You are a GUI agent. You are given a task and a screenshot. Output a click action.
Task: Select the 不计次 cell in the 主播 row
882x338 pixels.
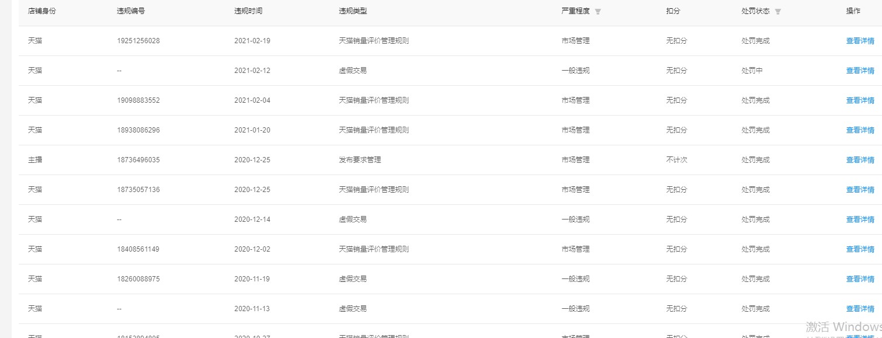(677, 160)
